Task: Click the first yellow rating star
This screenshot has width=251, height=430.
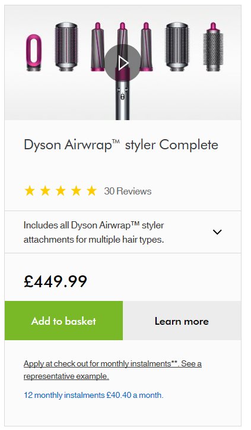Action: (x=30, y=190)
